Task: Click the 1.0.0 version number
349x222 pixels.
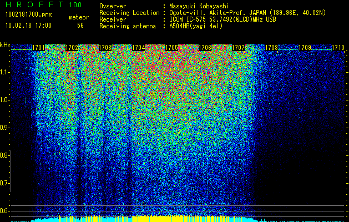Action: pyautogui.click(x=75, y=5)
